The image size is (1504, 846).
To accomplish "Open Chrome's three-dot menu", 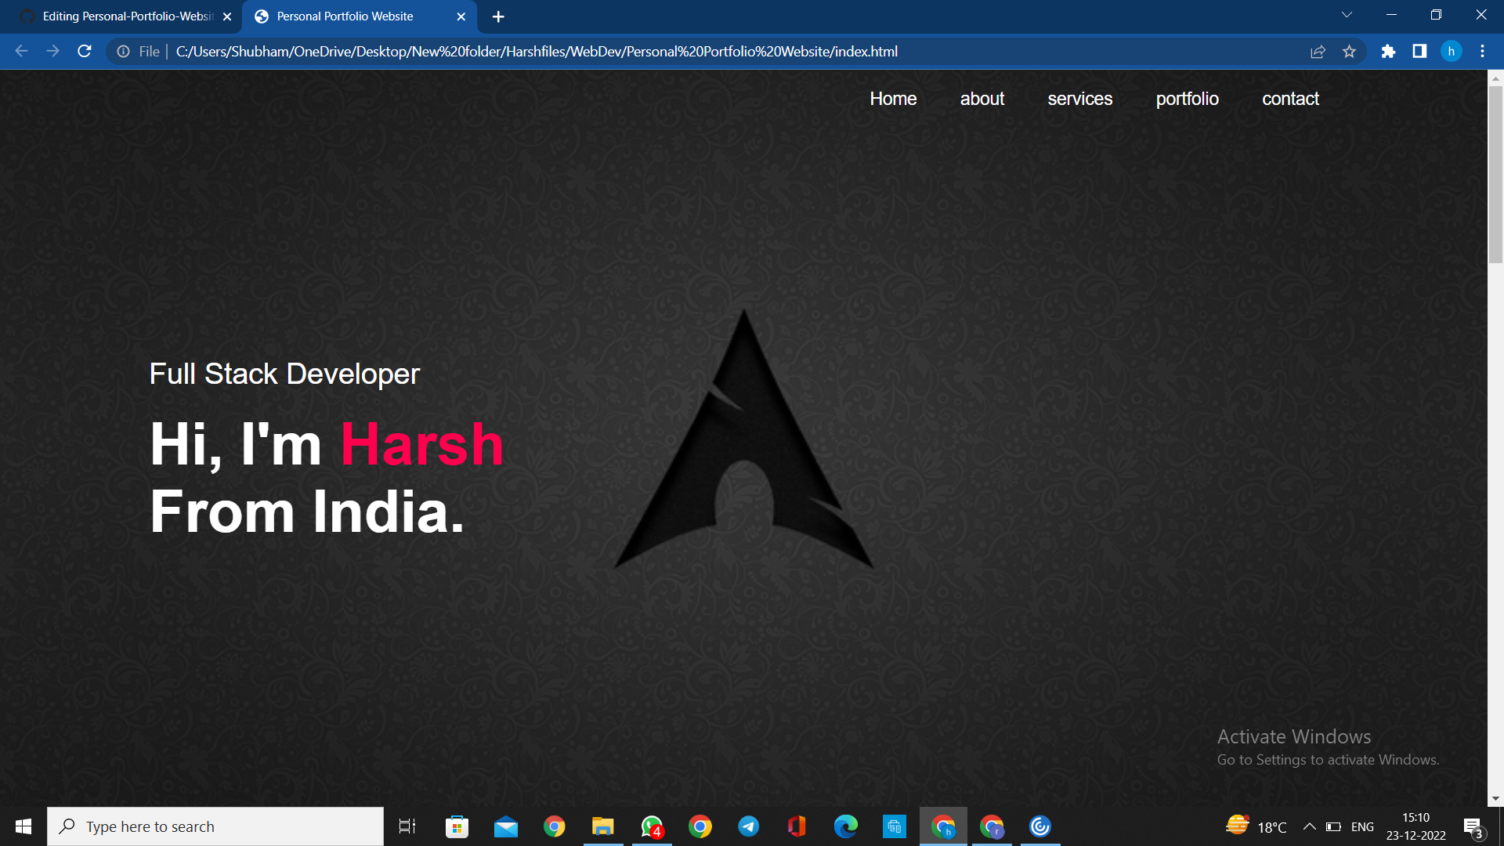I will pyautogui.click(x=1482, y=51).
